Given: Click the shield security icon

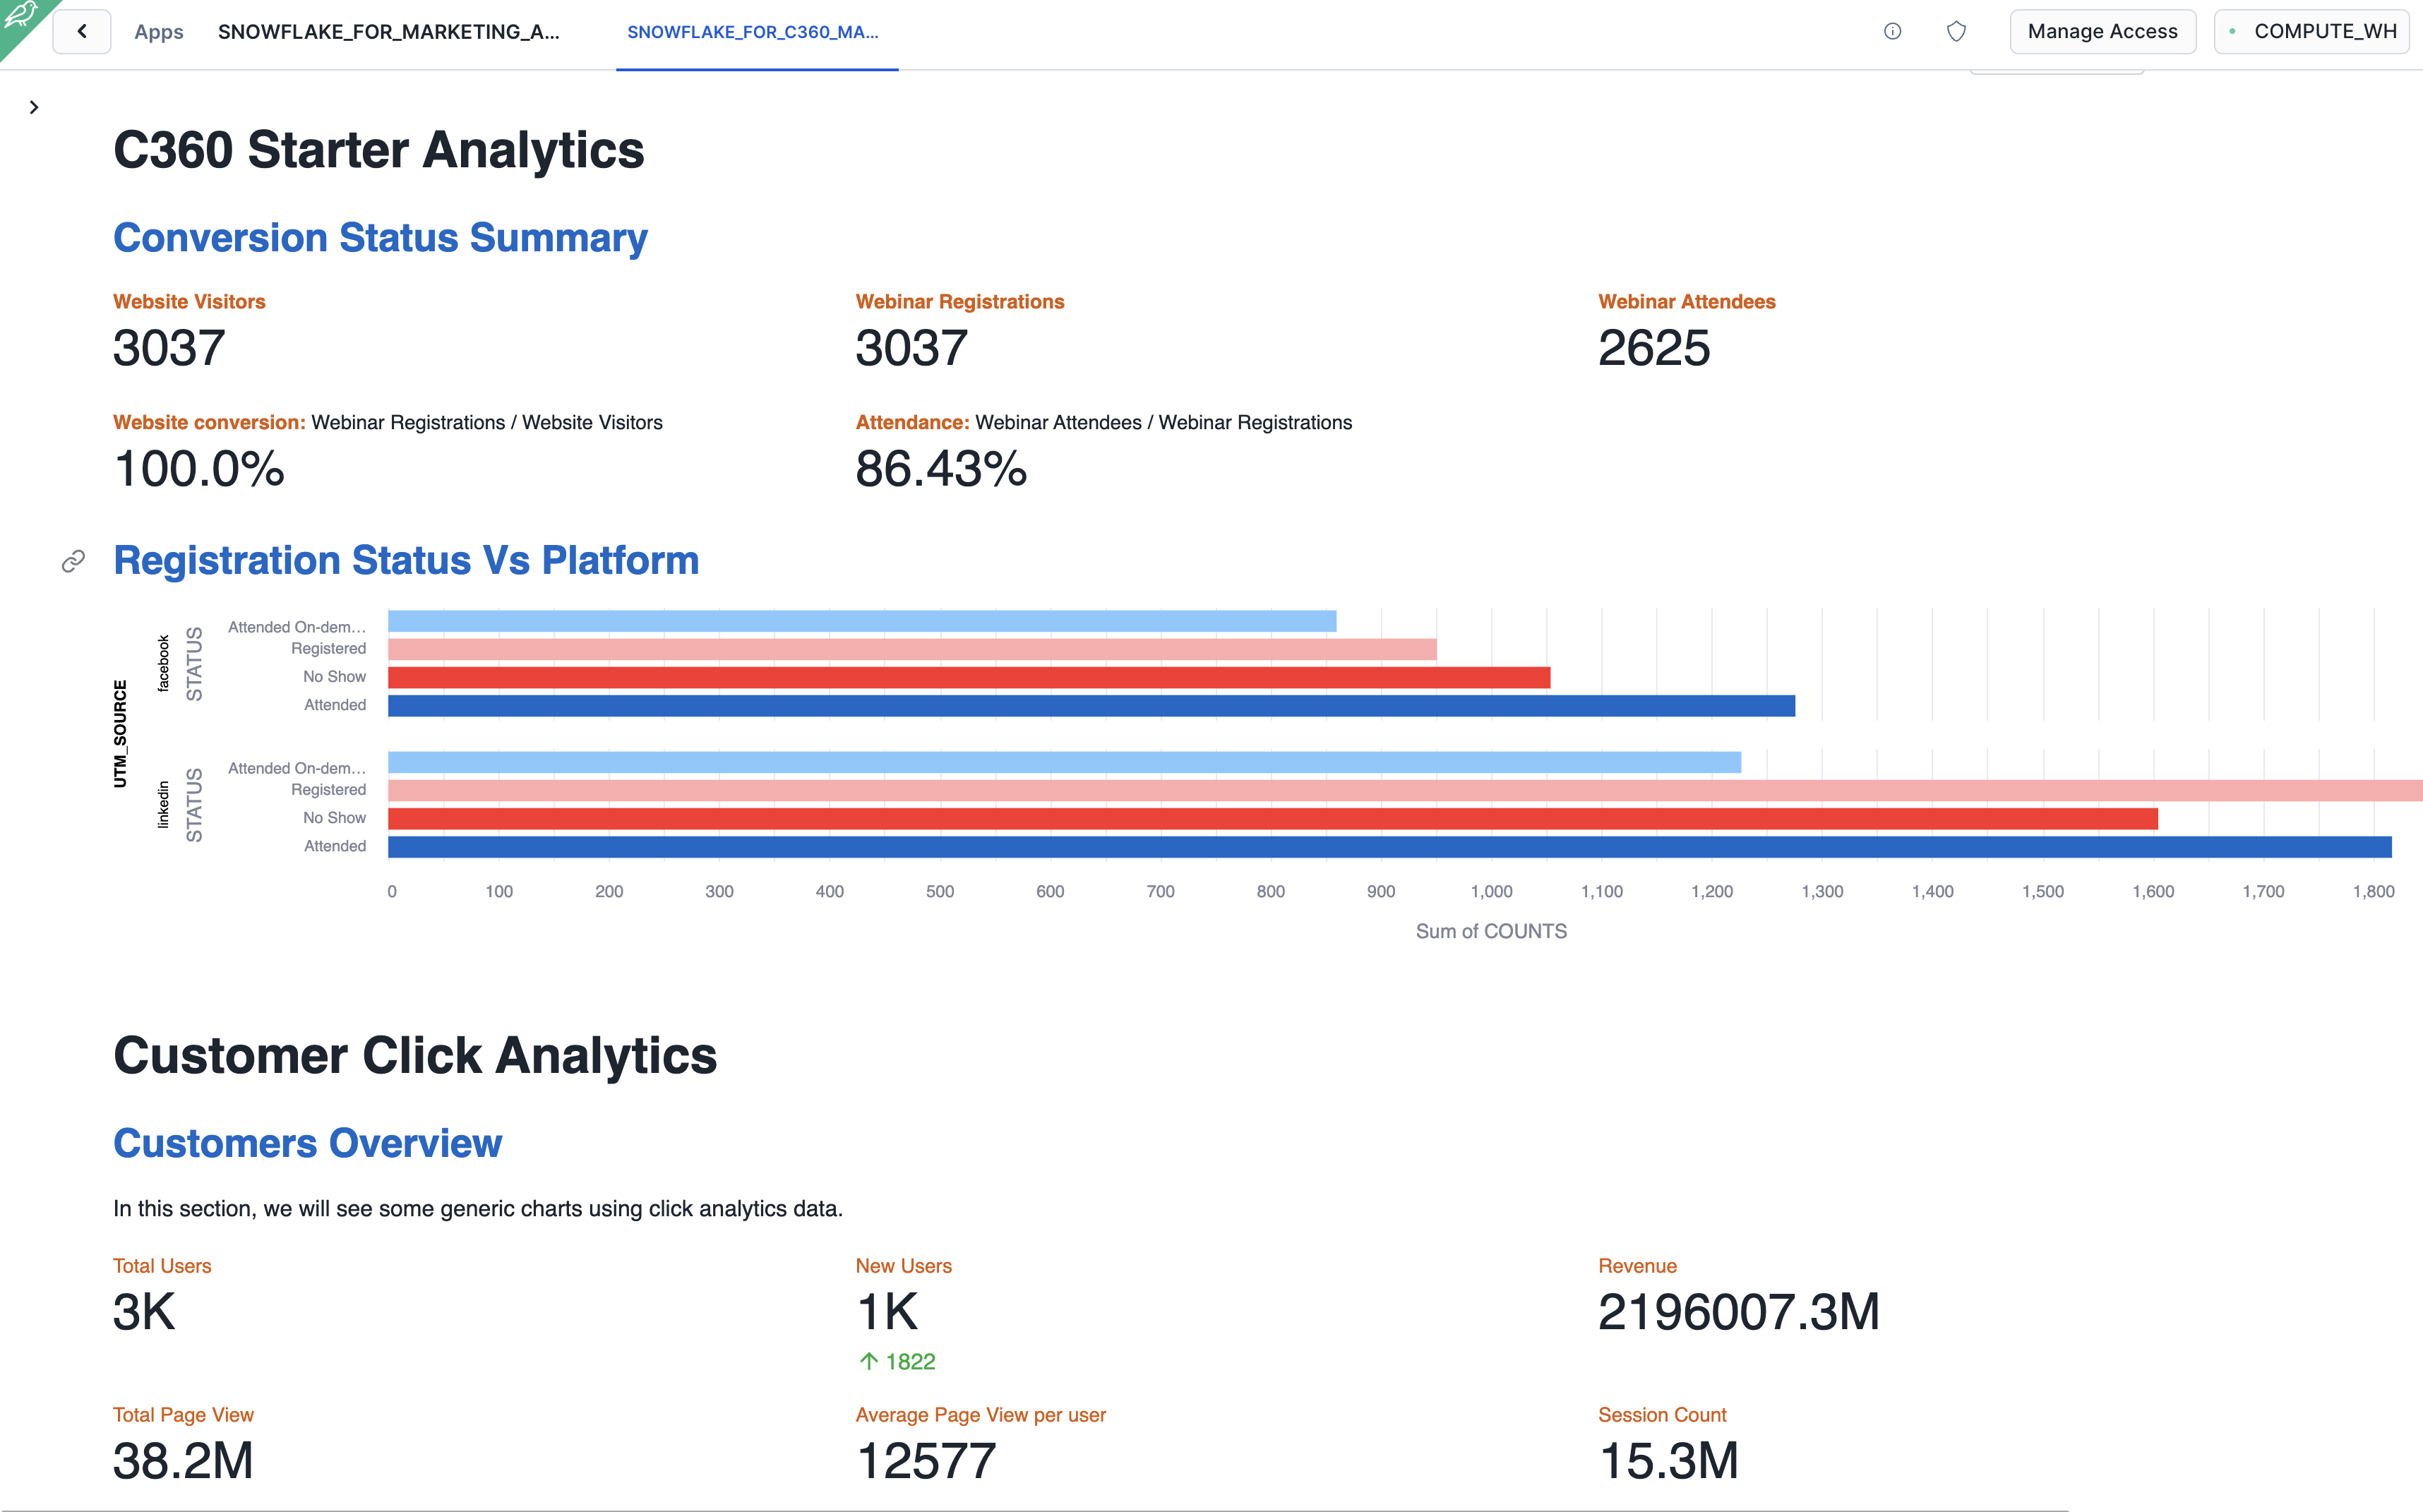Looking at the screenshot, I should pos(1956,32).
